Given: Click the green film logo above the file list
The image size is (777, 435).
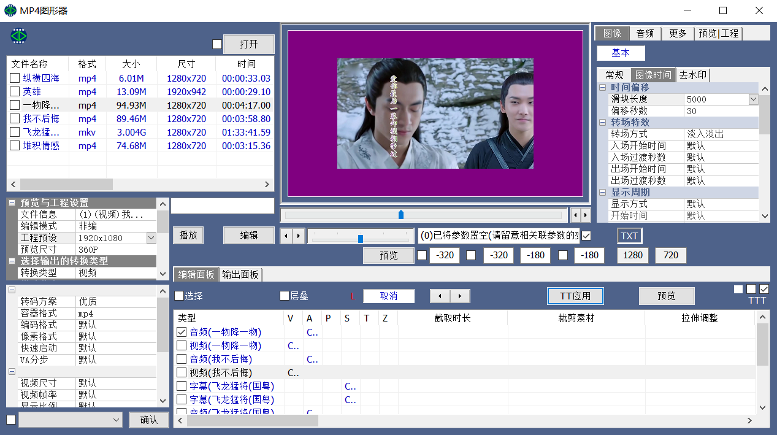Looking at the screenshot, I should tap(18, 36).
